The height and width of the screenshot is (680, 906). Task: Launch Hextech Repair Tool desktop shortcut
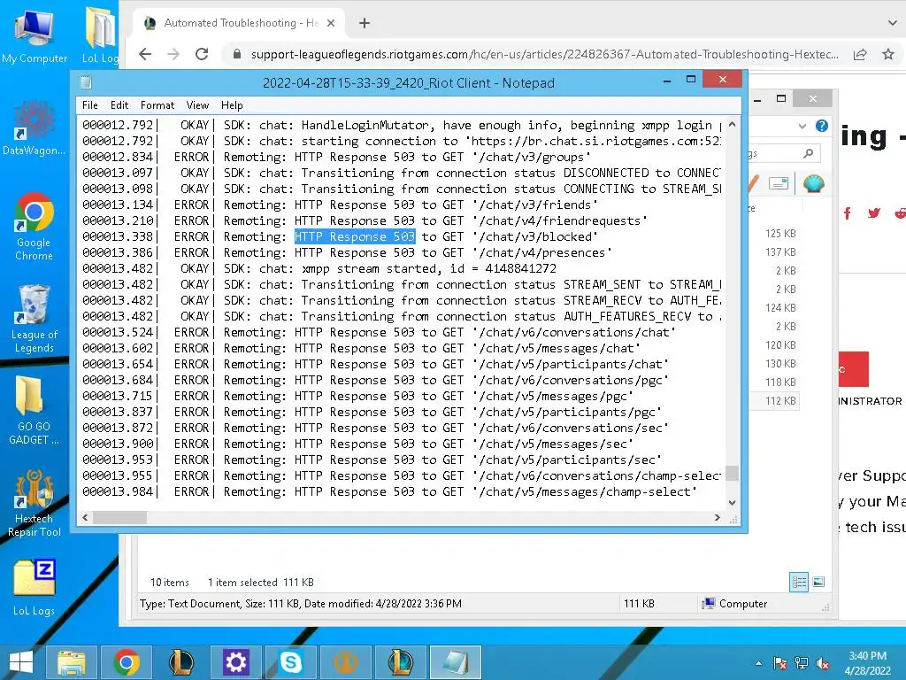(x=35, y=503)
